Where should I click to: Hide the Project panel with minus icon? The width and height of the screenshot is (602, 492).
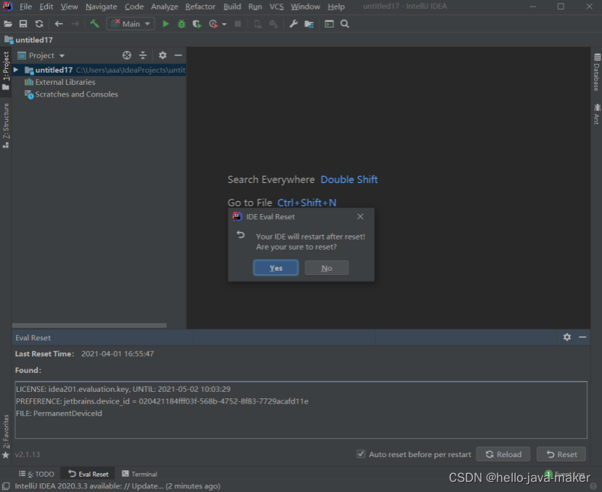[178, 55]
